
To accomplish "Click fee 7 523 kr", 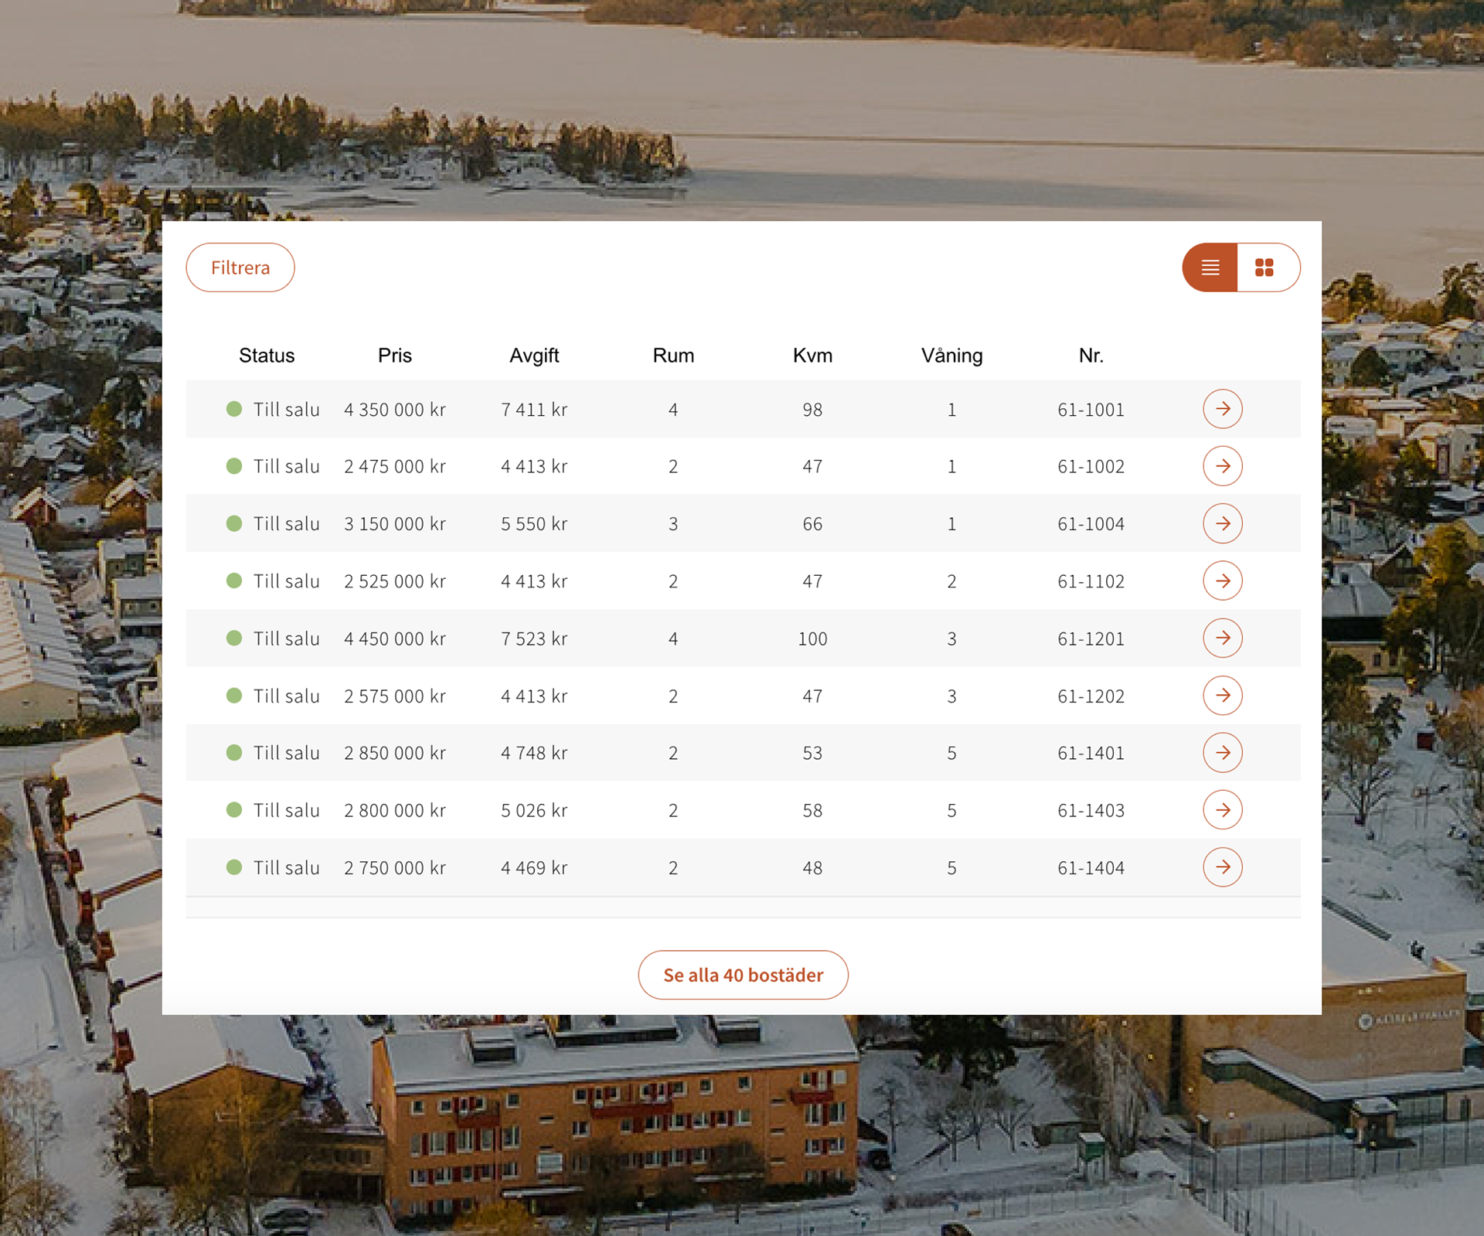I will tap(534, 638).
